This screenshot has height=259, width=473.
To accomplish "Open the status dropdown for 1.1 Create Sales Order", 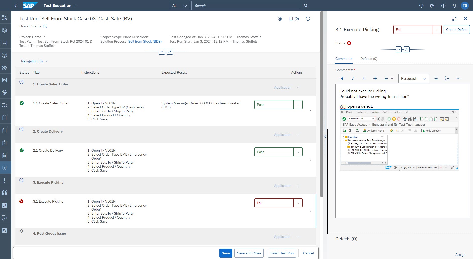I will (x=298, y=105).
